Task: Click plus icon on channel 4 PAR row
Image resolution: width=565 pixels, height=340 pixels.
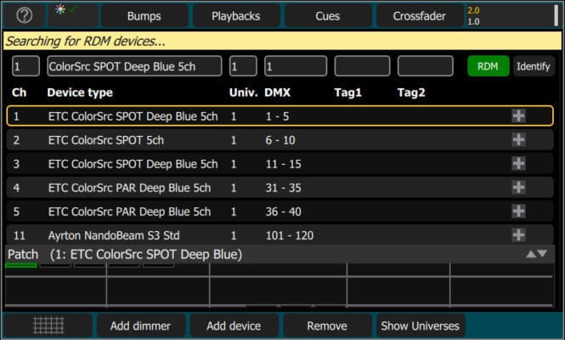Action: pos(518,188)
